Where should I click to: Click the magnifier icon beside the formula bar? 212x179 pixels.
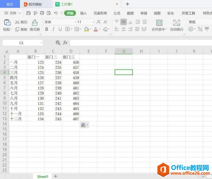pyautogui.click(x=58, y=43)
